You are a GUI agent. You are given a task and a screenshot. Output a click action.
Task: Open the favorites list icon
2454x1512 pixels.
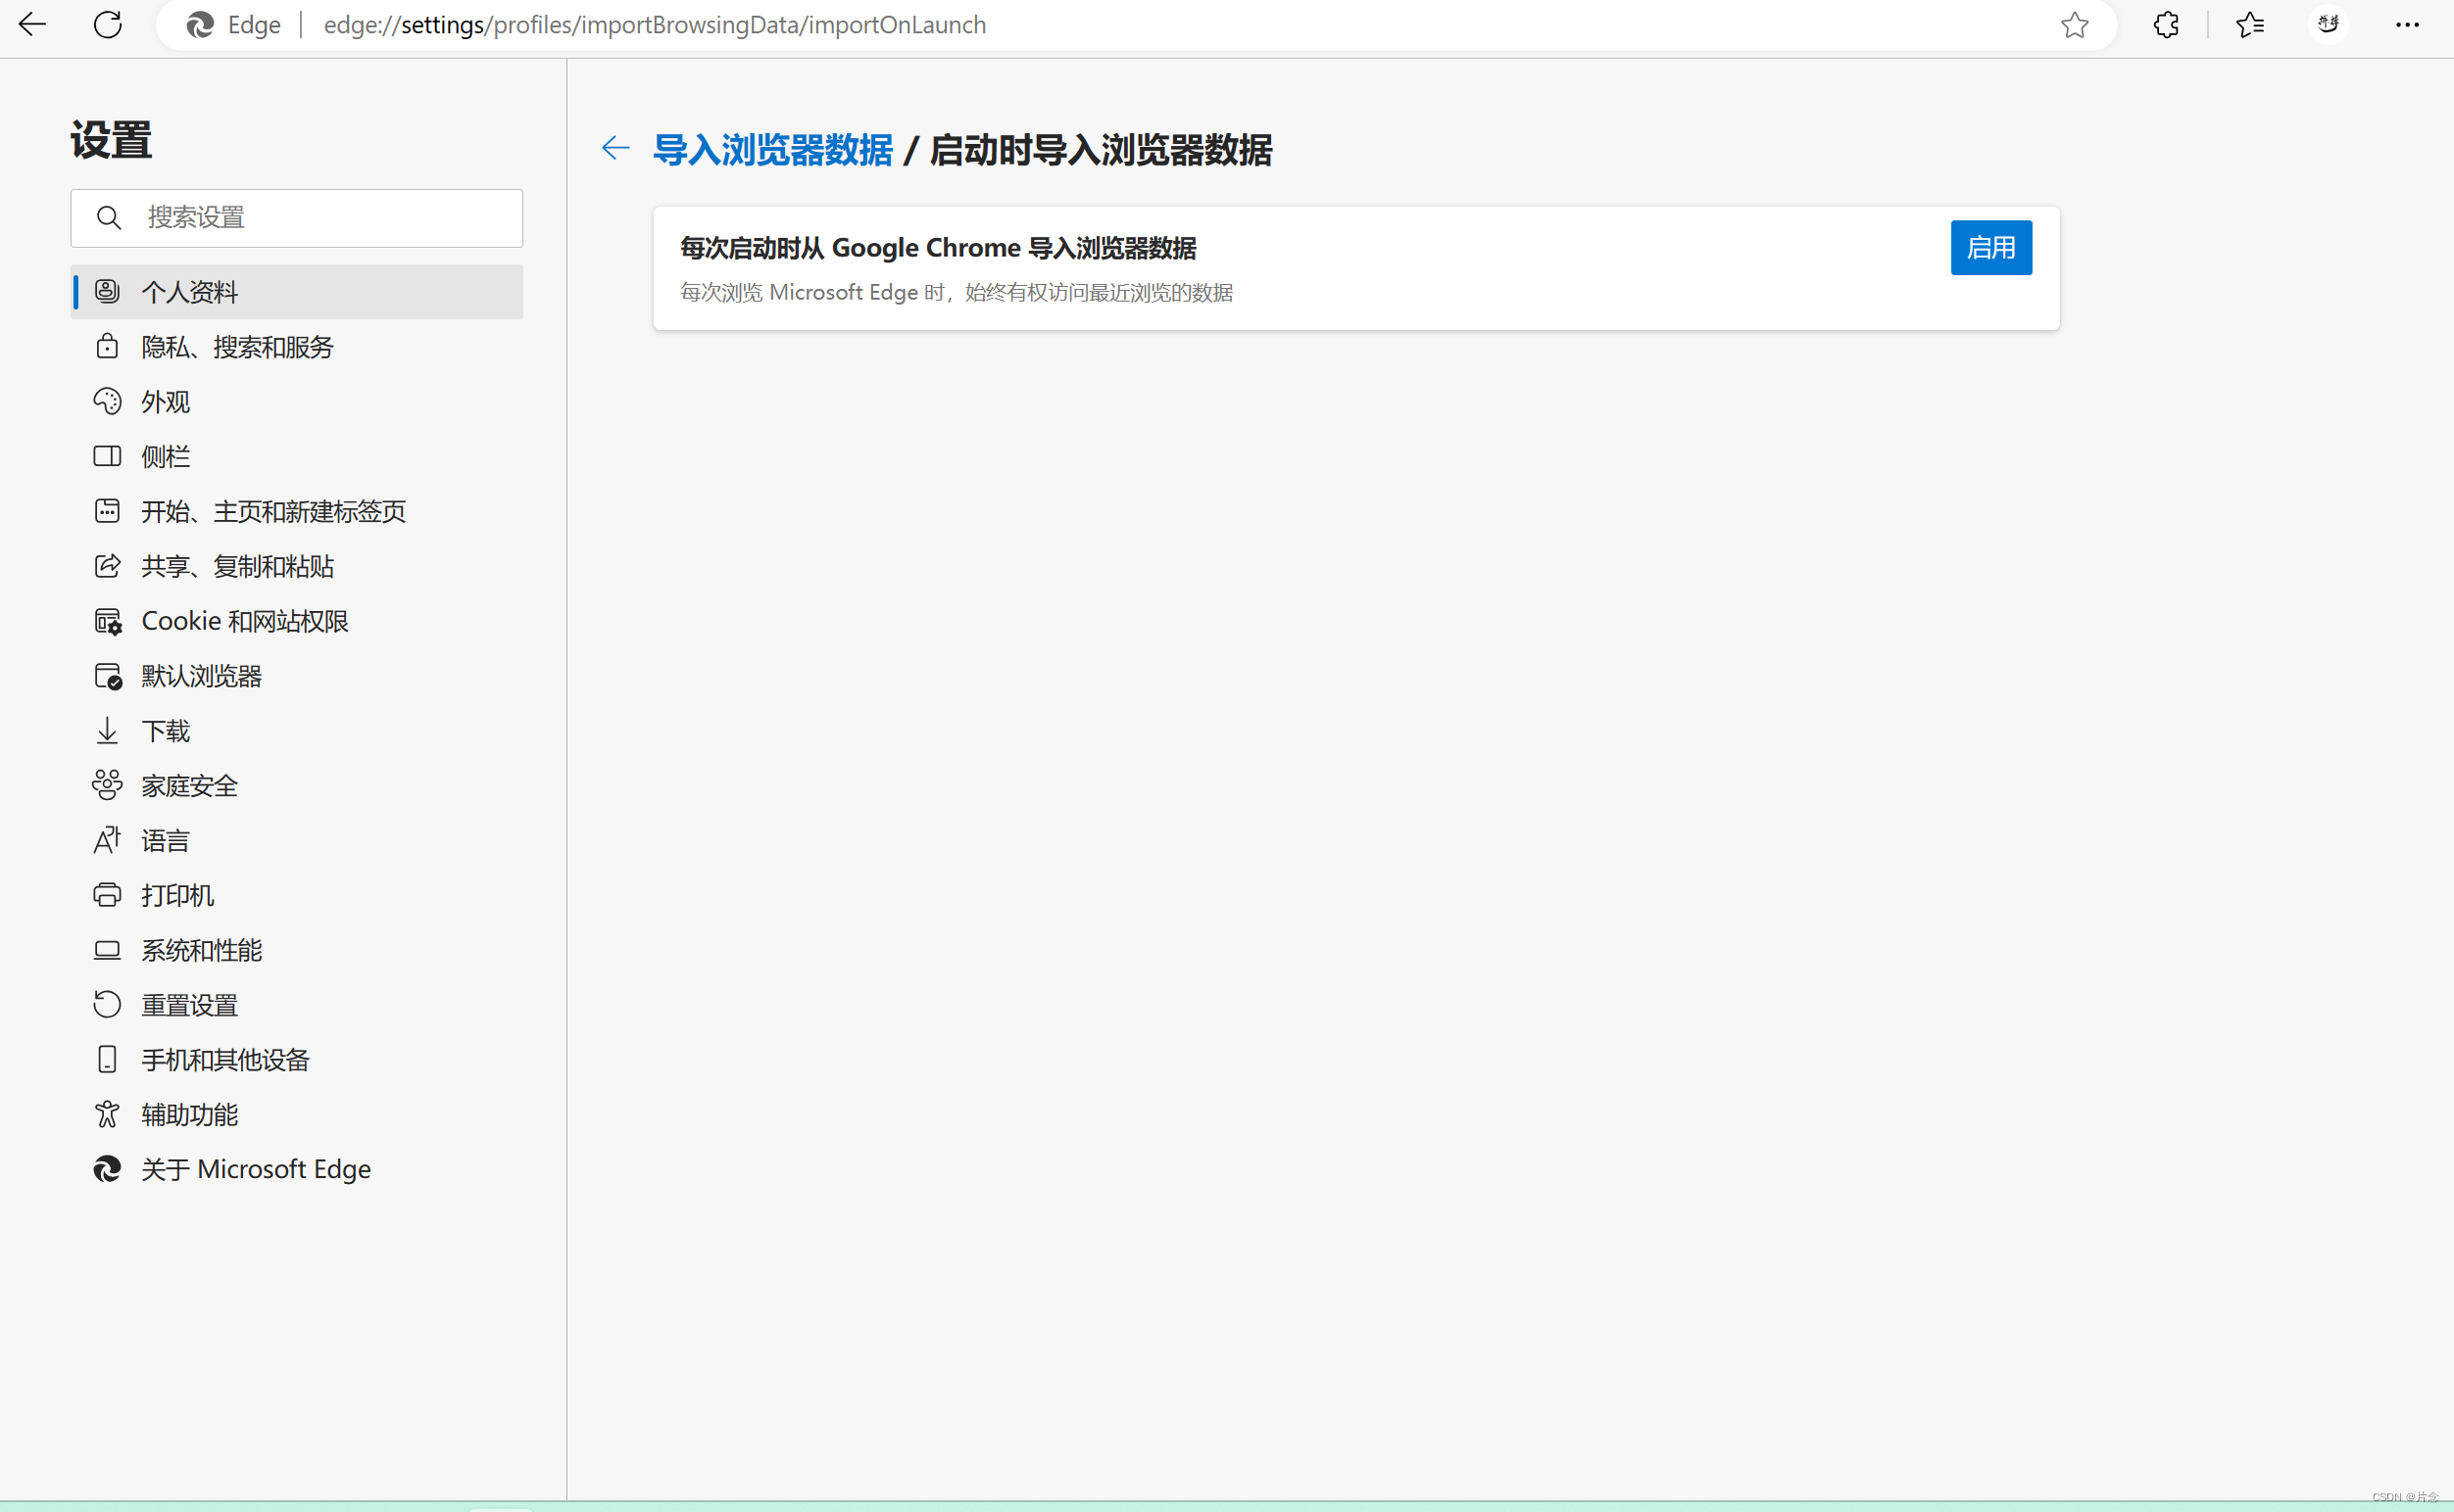coord(2250,25)
